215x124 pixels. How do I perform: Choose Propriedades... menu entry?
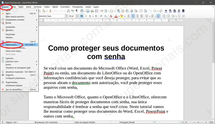[19, 82]
